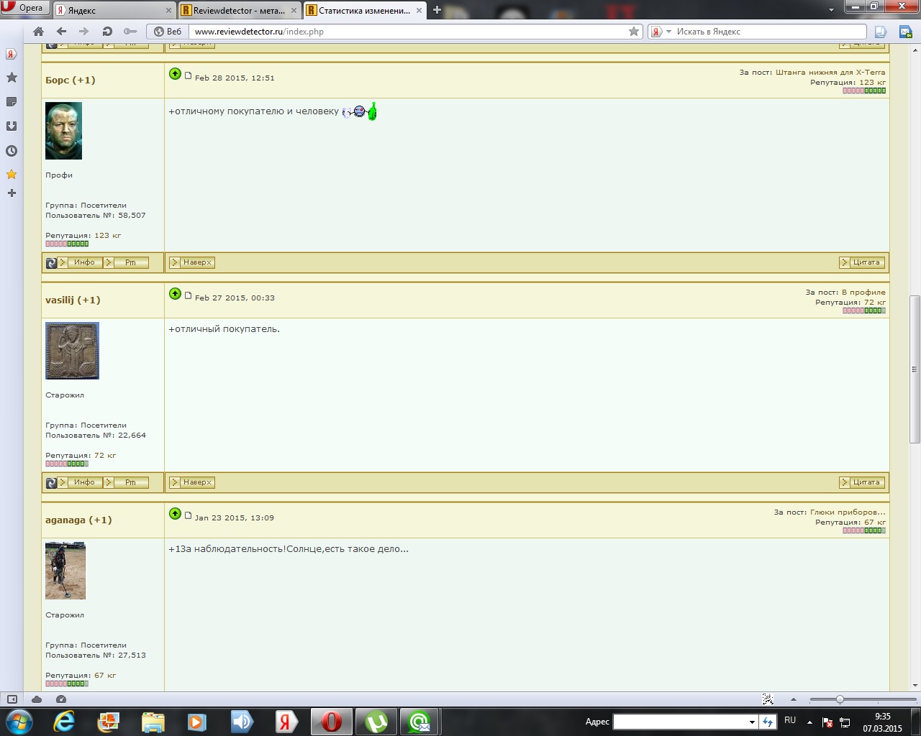Bookmark this page using the address bar star
921x736 pixels.
[x=633, y=32]
